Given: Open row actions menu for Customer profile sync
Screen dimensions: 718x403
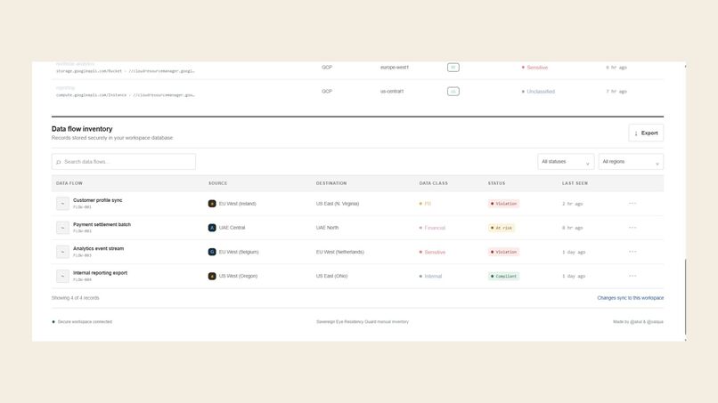Looking at the screenshot, I should point(632,203).
